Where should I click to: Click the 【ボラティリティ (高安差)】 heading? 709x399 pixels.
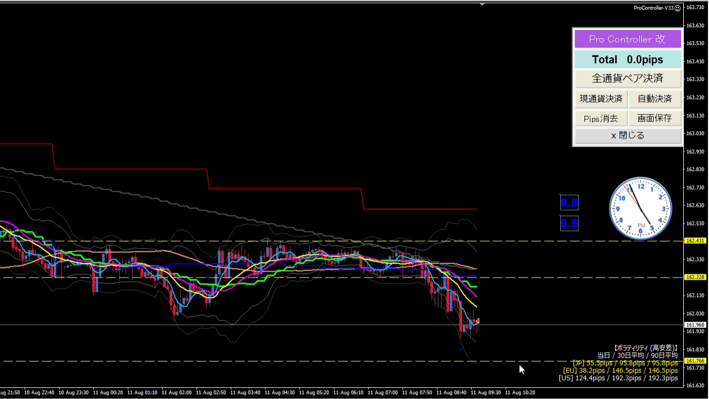pyautogui.click(x=645, y=348)
